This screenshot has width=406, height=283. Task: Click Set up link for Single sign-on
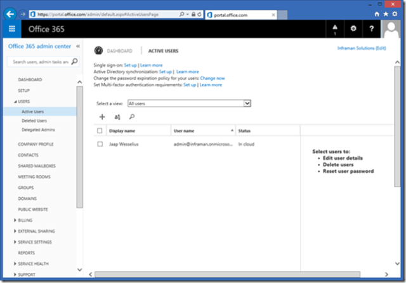130,65
